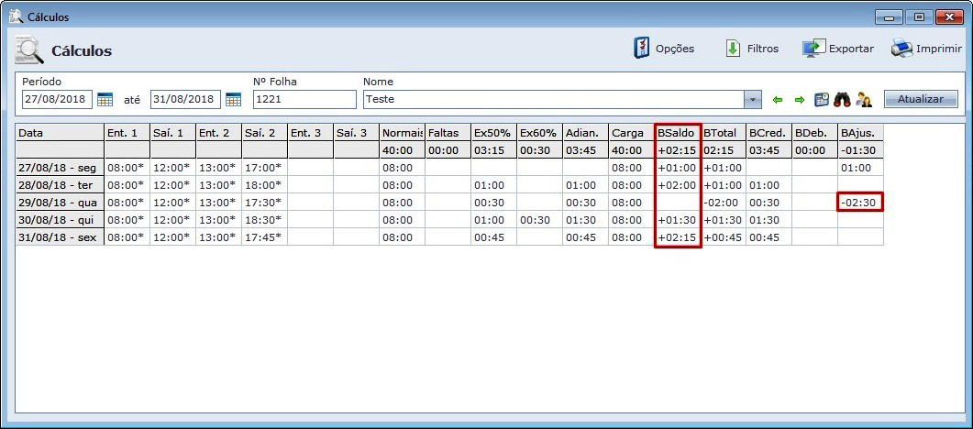
Task: Go to previous employee with green left arrow
Action: [x=778, y=99]
